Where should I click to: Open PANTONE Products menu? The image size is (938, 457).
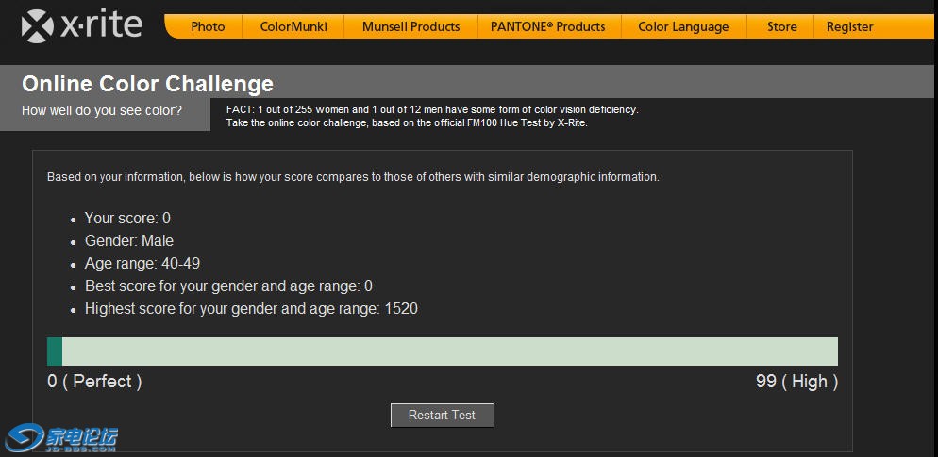(x=548, y=27)
